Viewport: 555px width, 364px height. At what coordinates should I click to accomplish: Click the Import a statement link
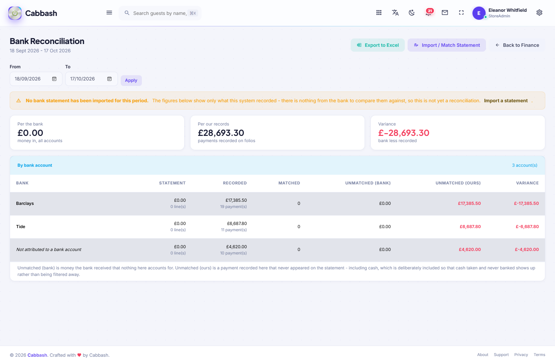(506, 101)
